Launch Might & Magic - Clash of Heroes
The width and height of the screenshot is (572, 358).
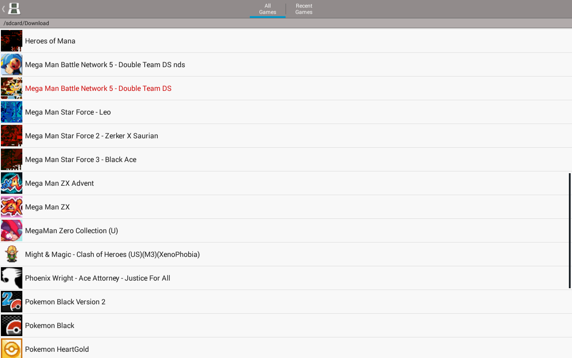pyautogui.click(x=112, y=254)
